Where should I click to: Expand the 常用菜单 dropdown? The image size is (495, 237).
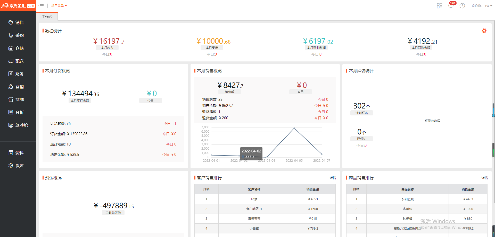(59, 6)
